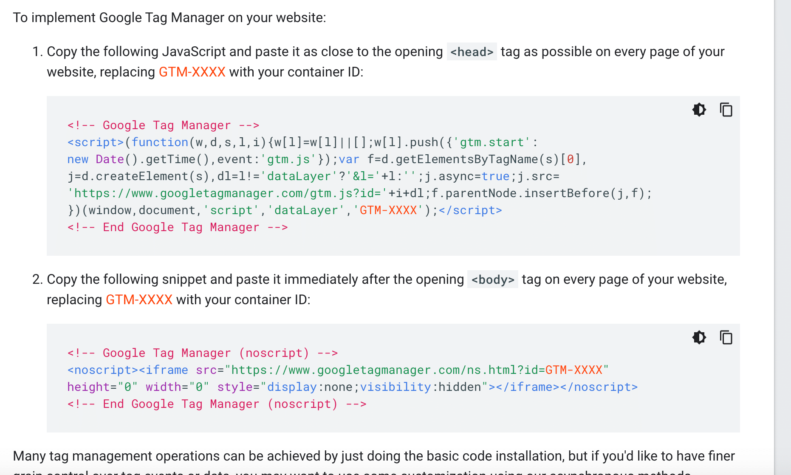Toggle dark theme on noscript code block
This screenshot has height=475, width=791.
coord(699,337)
